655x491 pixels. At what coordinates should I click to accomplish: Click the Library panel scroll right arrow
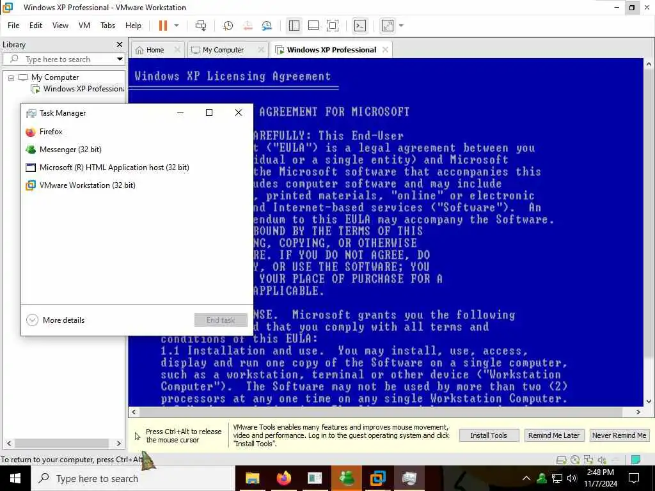(x=118, y=444)
